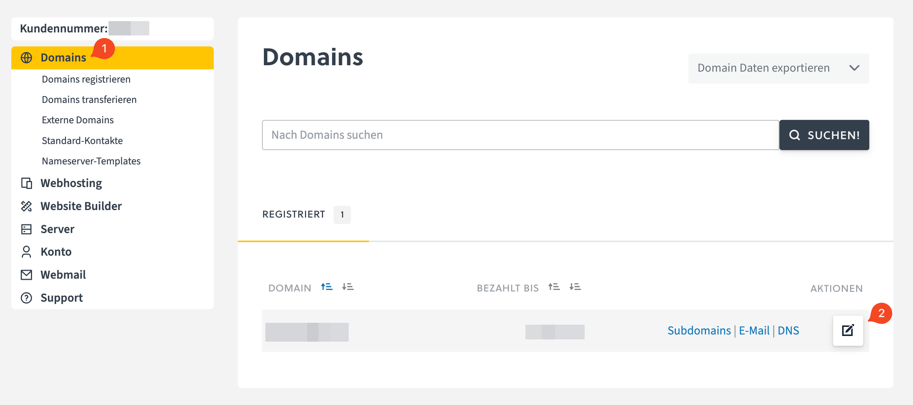Click the edit domain pencil icon
913x405 pixels.
[x=848, y=330]
